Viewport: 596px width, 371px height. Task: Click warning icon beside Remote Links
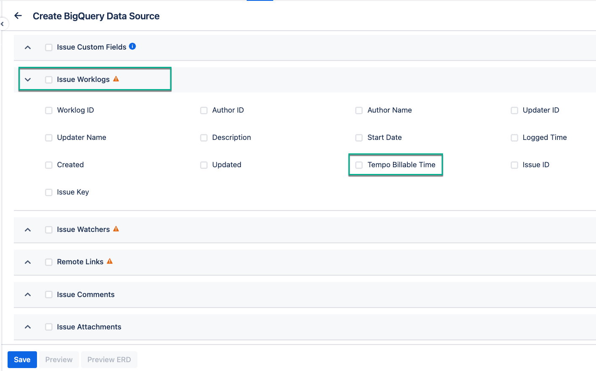click(110, 261)
